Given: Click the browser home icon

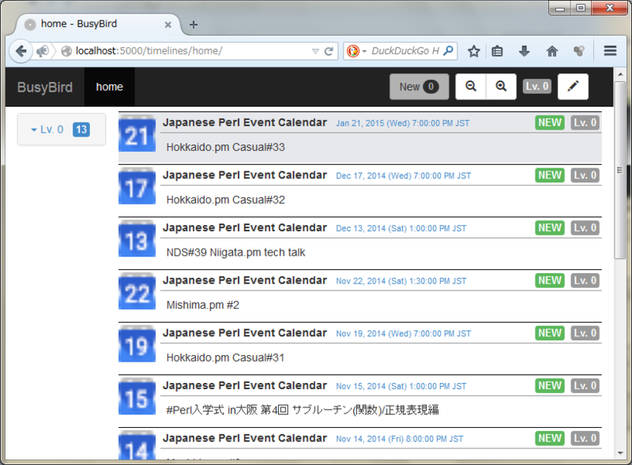Looking at the screenshot, I should coord(552,51).
